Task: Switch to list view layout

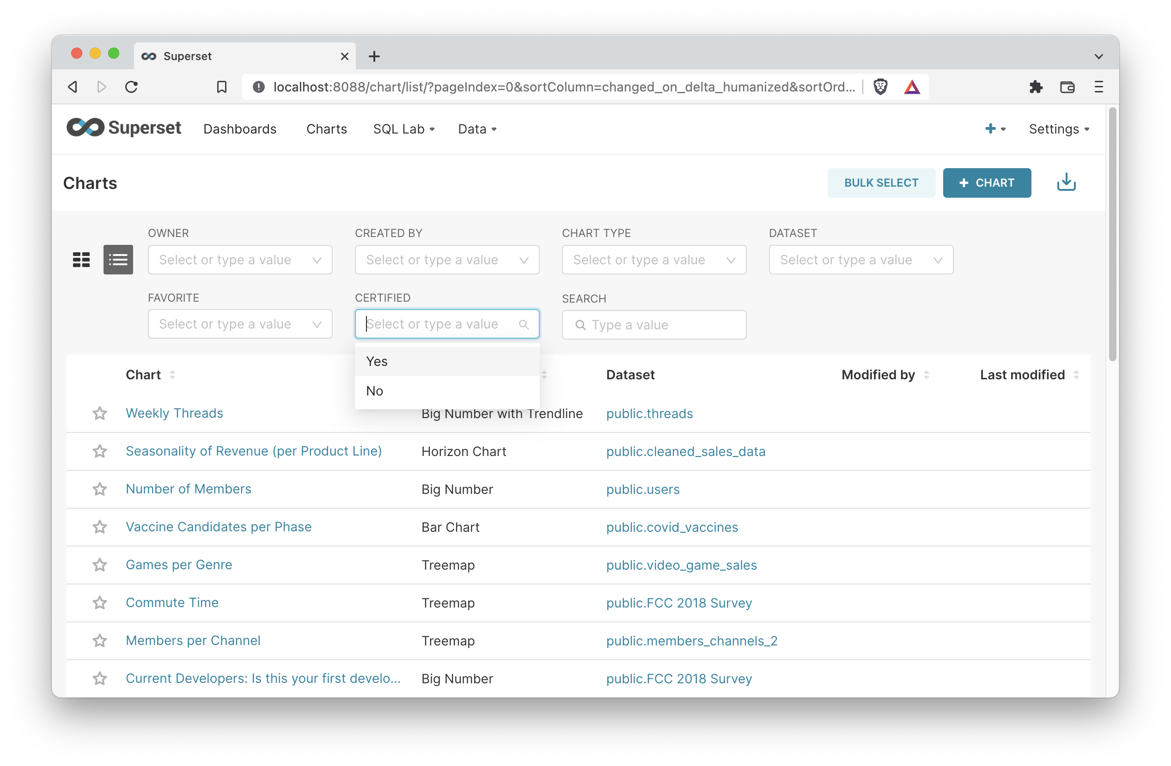Action: [118, 259]
